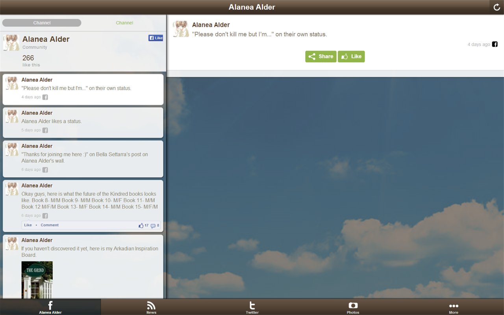This screenshot has width=504, height=315.
Task: Click Alanea Alder's profile picture in the header
Action: click(x=11, y=43)
